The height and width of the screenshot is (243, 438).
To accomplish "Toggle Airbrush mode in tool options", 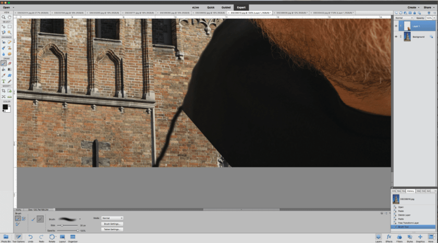I will click(x=40, y=219).
